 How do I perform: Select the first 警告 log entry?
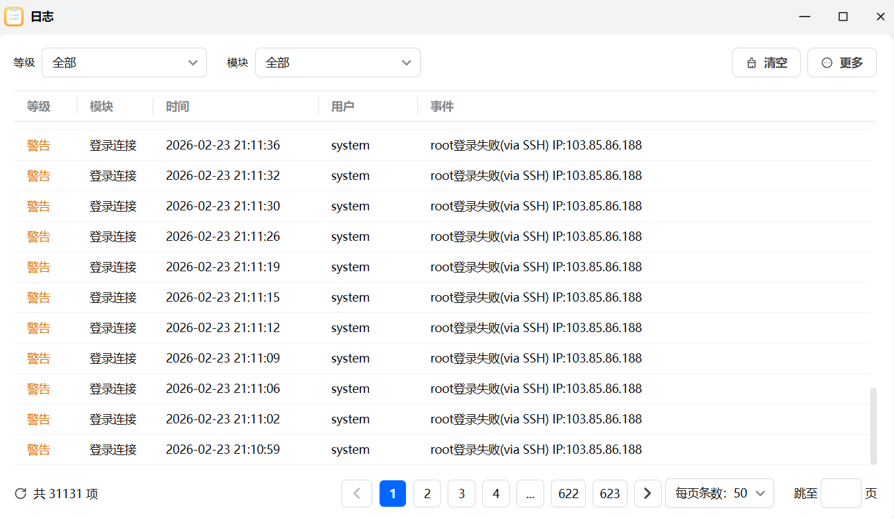(x=38, y=145)
